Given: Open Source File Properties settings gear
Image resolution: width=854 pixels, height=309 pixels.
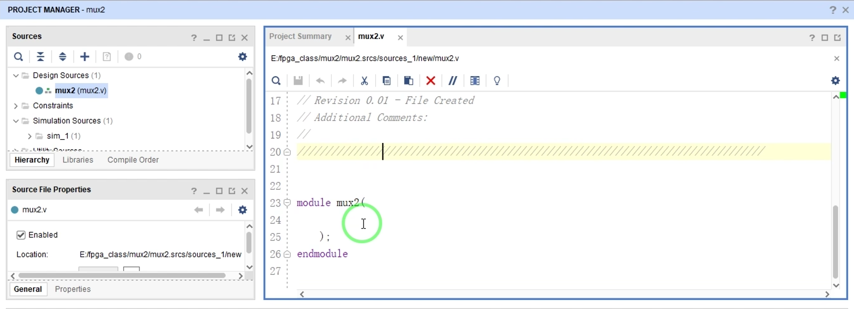Looking at the screenshot, I should (x=243, y=210).
